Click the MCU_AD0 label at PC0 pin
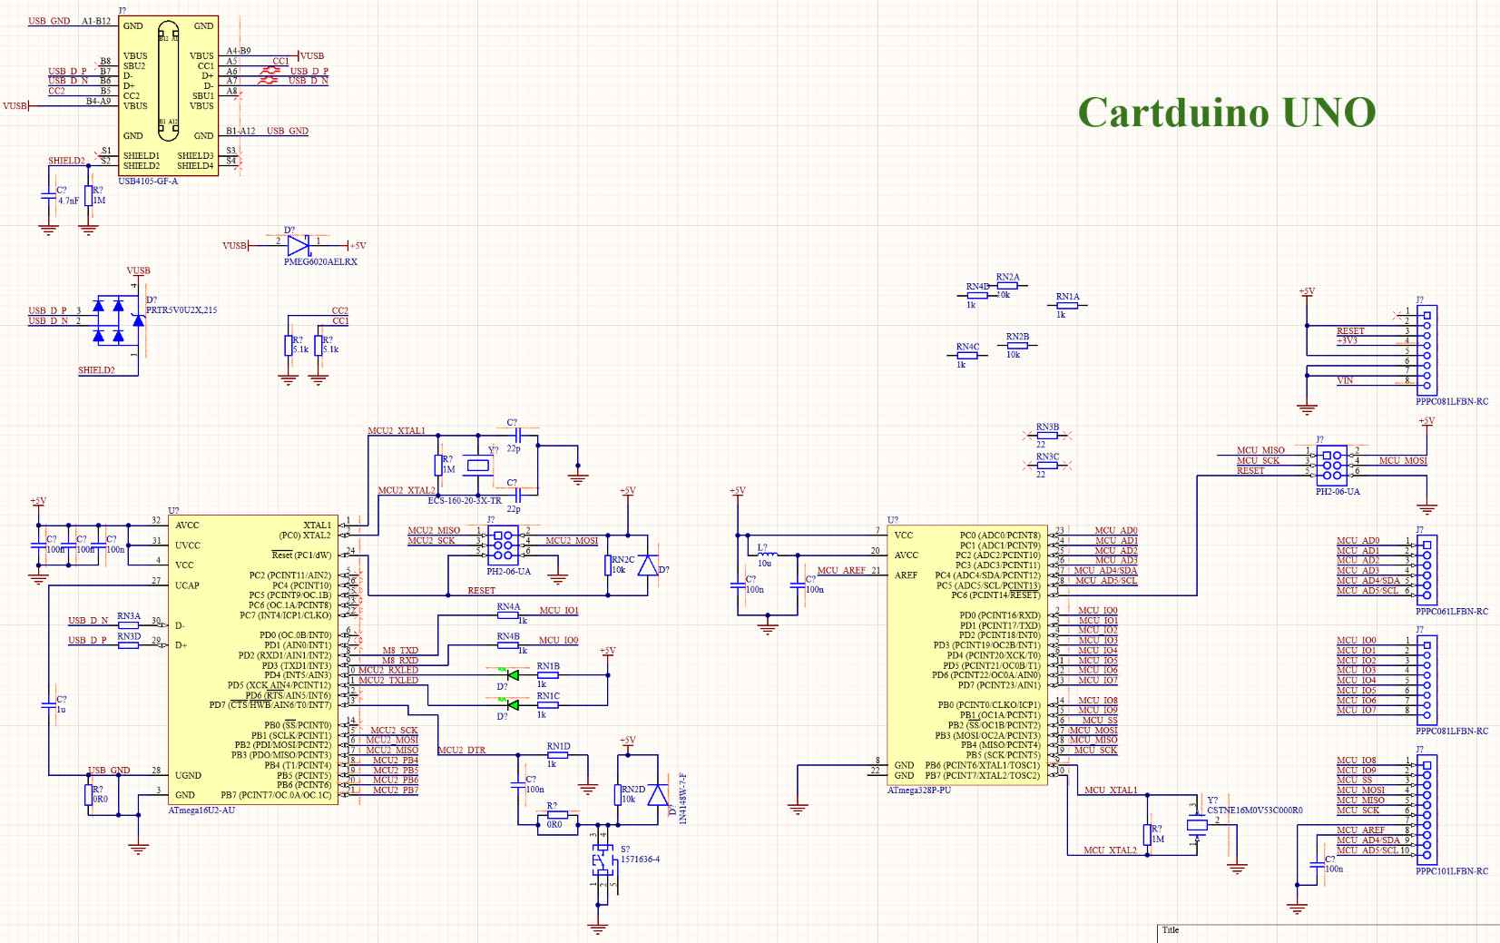Viewport: 1500px width, 943px height. 1115,531
